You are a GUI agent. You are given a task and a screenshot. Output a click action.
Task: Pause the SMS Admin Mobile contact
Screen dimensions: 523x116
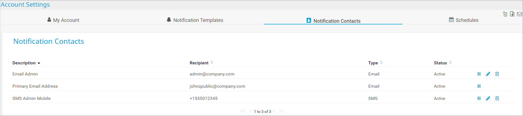[x=479, y=99]
